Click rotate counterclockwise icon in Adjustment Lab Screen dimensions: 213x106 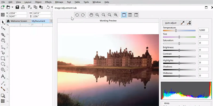tap(77, 15)
